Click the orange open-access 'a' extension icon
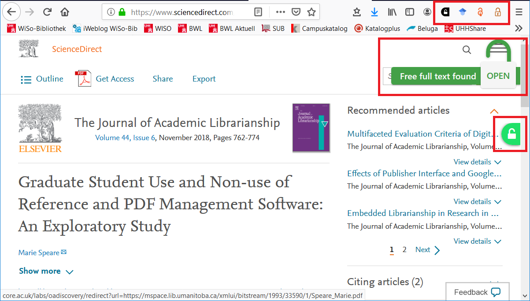 point(480,12)
